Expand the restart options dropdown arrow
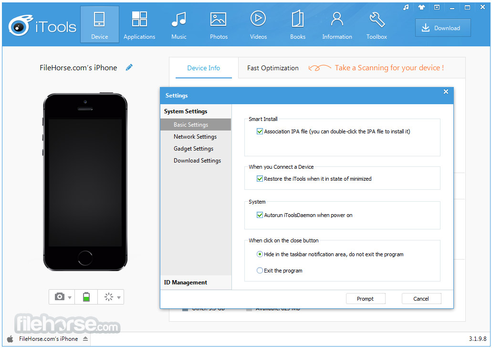492x348 pixels. (x=119, y=297)
